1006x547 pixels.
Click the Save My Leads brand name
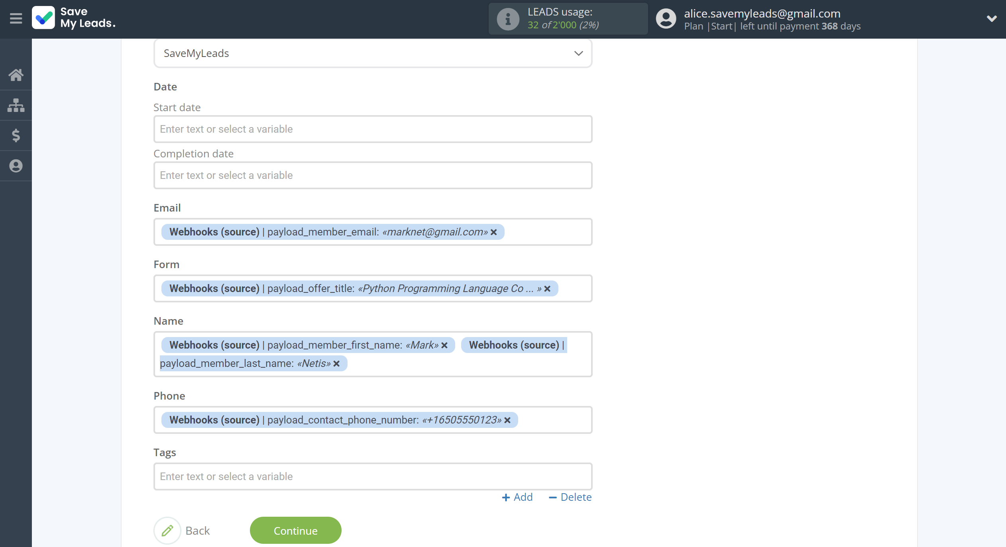[x=88, y=18]
